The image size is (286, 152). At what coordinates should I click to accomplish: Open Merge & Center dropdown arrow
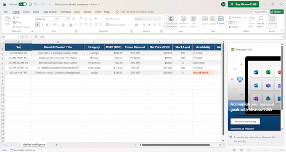129,25
